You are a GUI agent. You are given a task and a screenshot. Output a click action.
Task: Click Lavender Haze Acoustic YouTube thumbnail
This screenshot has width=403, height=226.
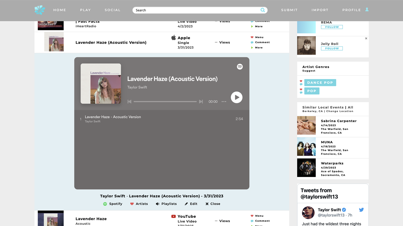click(51, 218)
